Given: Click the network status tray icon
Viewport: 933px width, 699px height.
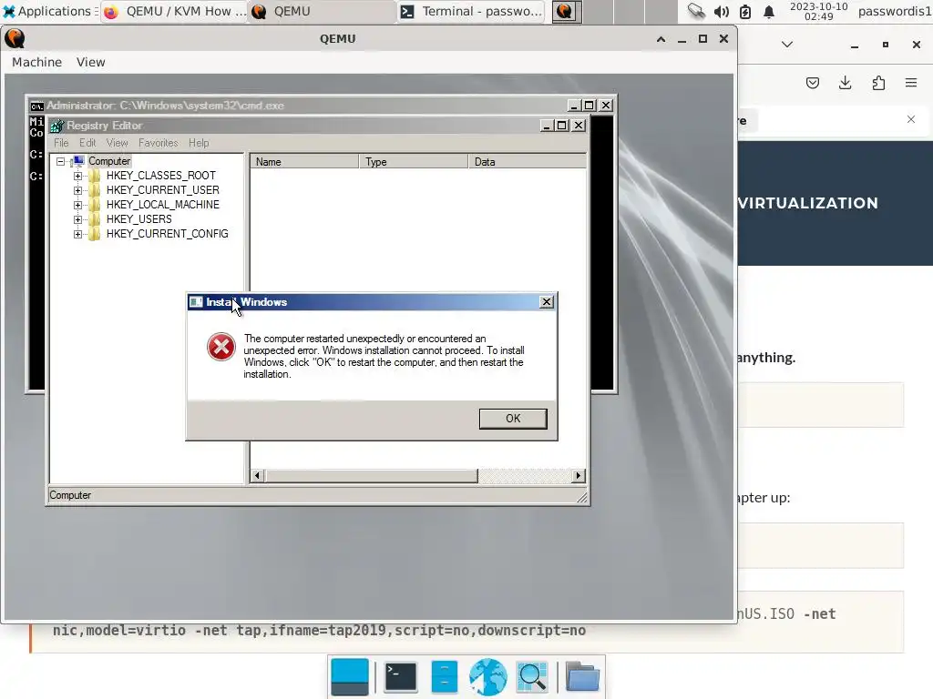Looking at the screenshot, I should tap(696, 11).
